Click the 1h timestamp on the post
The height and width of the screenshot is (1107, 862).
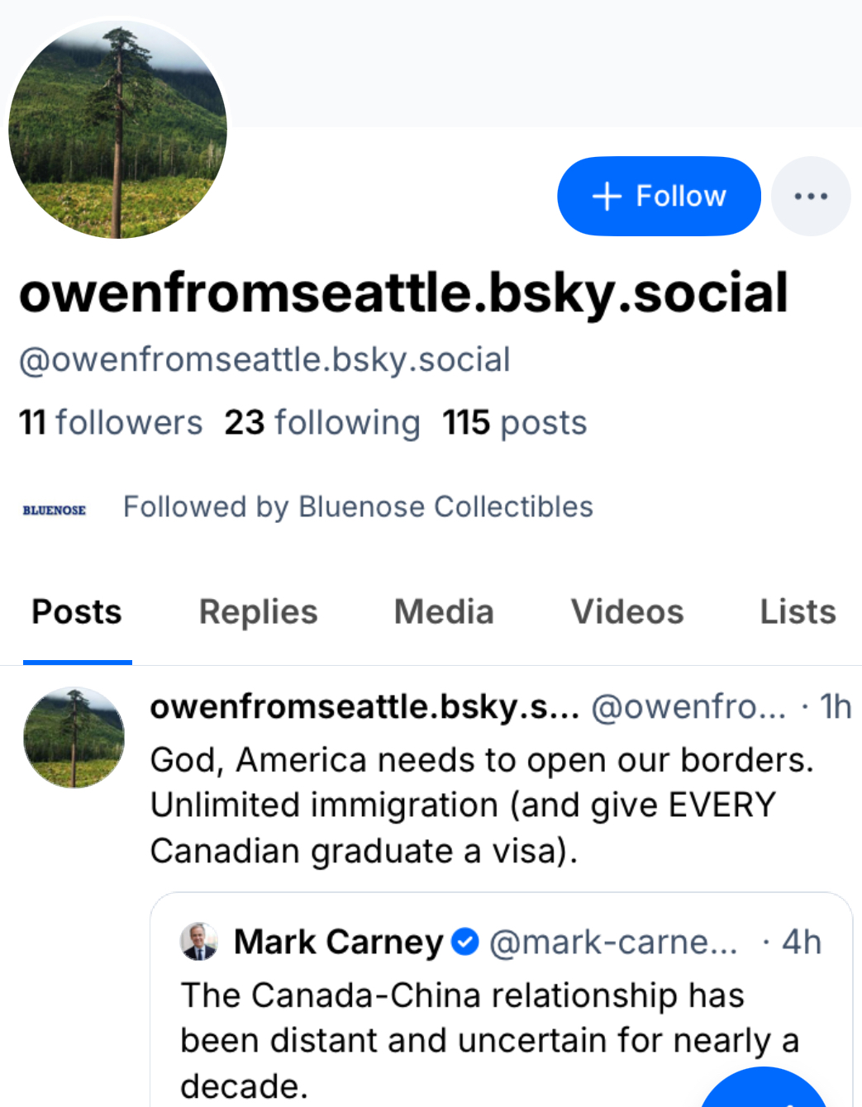point(835,707)
